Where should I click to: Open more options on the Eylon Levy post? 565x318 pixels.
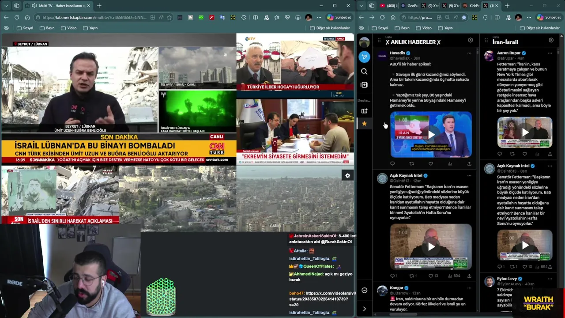tap(550, 279)
